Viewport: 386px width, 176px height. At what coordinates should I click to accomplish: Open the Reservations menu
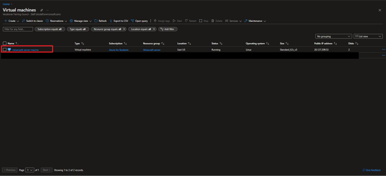[56, 21]
